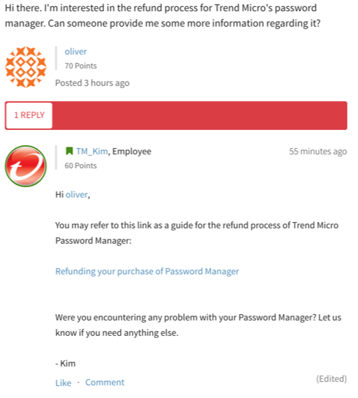The width and height of the screenshot is (358, 398).
Task: Click the Employee label next to TM_Kim
Action: [x=132, y=152]
